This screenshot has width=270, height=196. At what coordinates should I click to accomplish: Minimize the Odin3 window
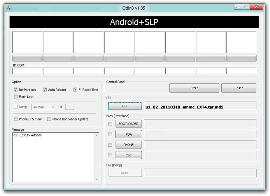(x=238, y=7)
